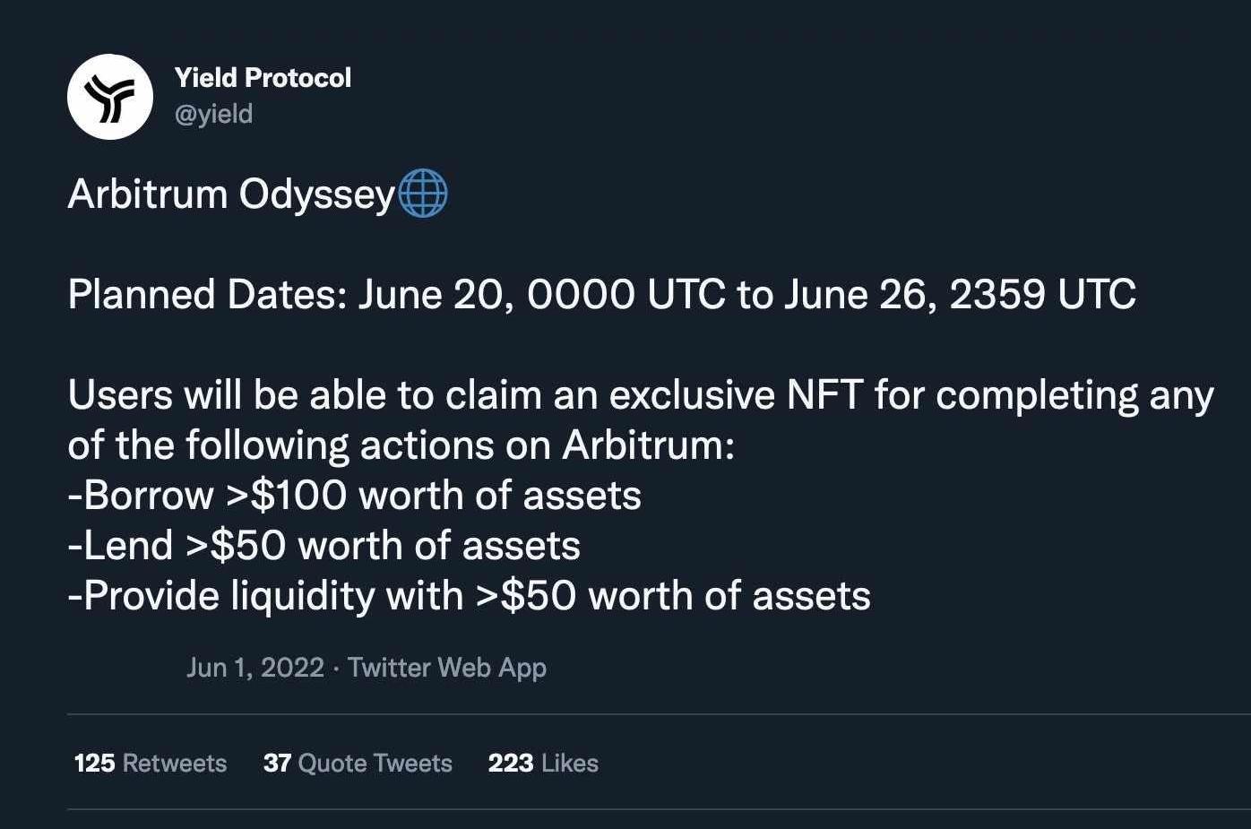Click the Lend >$50 worth of assets line
Viewport: 1251px width, 829px height.
point(324,546)
